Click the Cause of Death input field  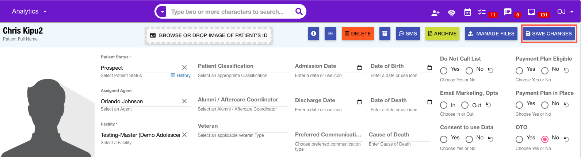coord(400,135)
